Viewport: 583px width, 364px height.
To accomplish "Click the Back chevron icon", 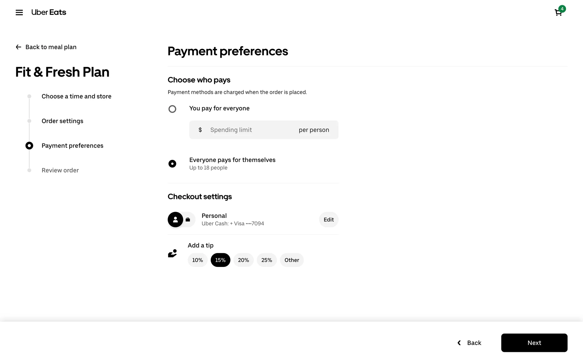I will 459,343.
